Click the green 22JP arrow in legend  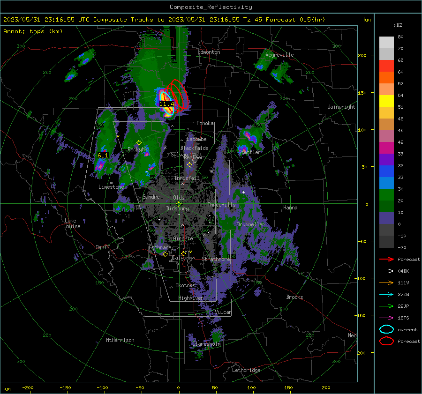pos(386,306)
